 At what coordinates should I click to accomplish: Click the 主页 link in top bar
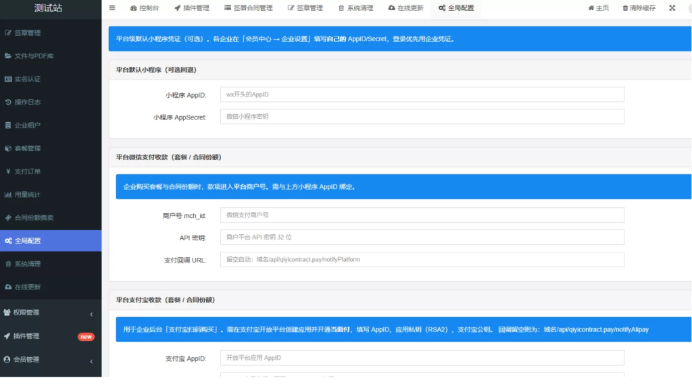pyautogui.click(x=599, y=8)
